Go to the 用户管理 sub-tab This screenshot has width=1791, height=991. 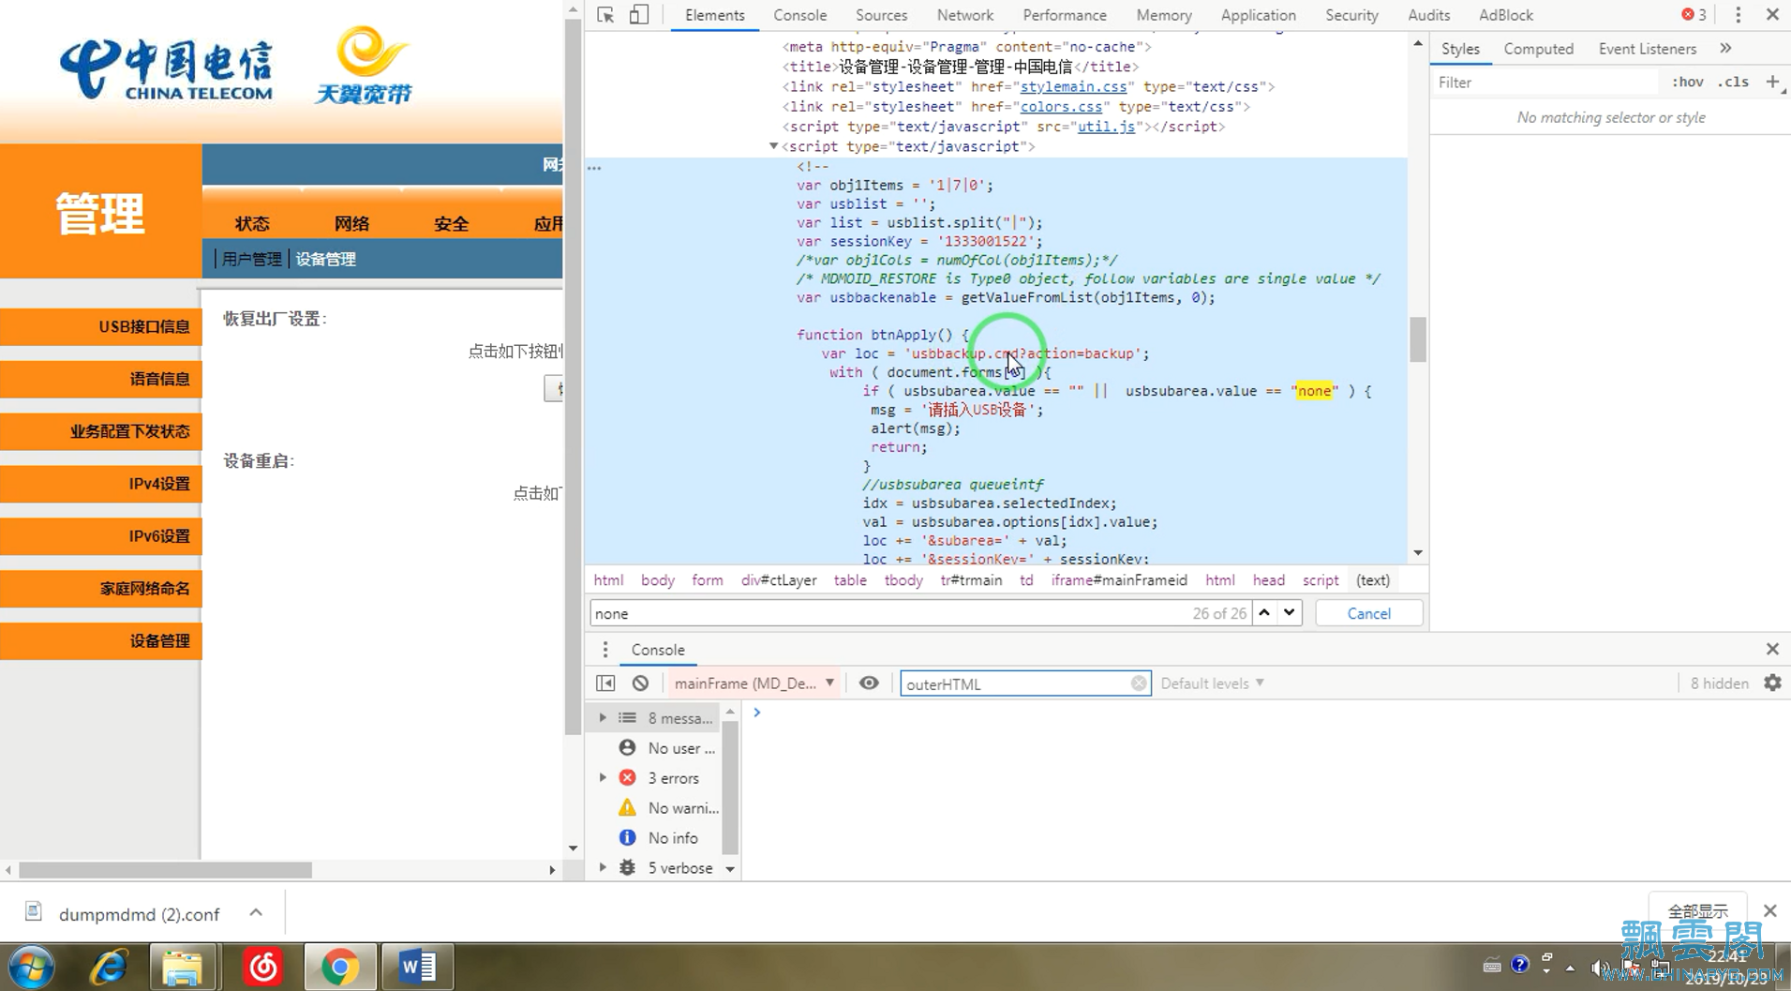coord(251,259)
